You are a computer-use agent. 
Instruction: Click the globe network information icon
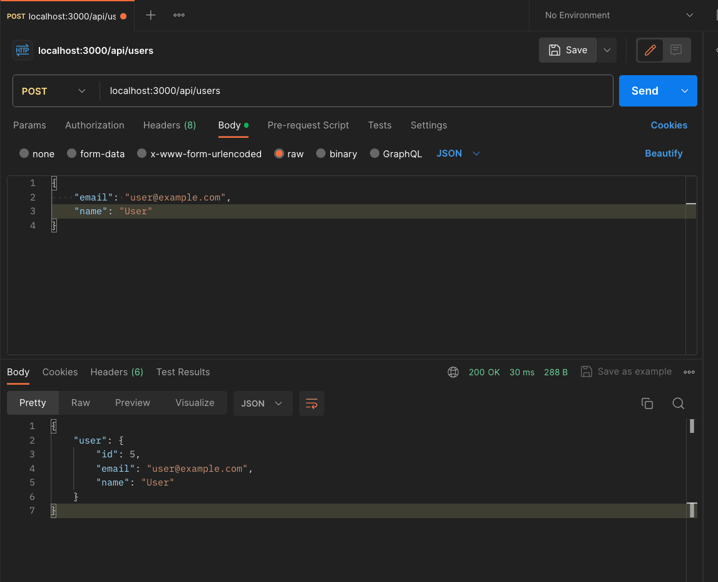[x=453, y=372]
